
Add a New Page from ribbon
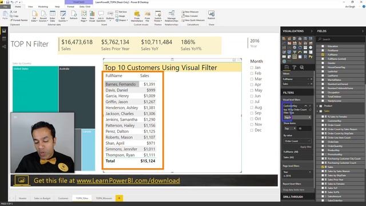pyautogui.click(x=84, y=16)
